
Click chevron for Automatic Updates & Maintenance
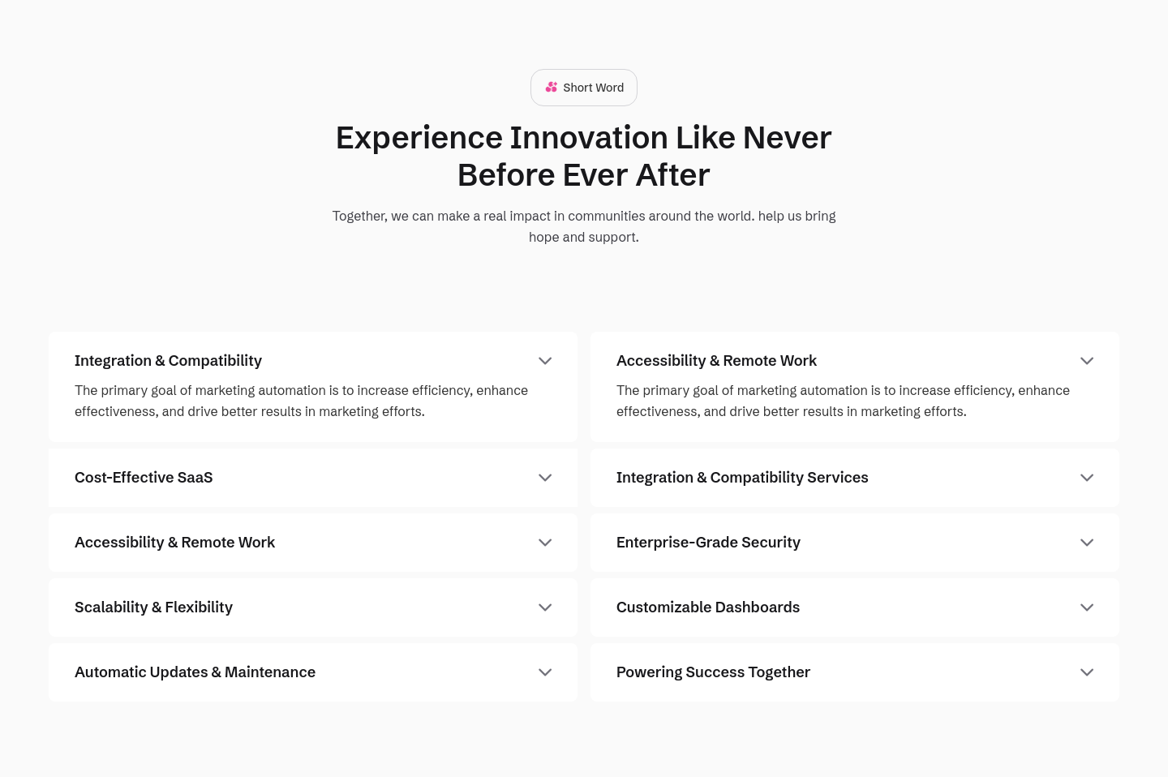(545, 672)
